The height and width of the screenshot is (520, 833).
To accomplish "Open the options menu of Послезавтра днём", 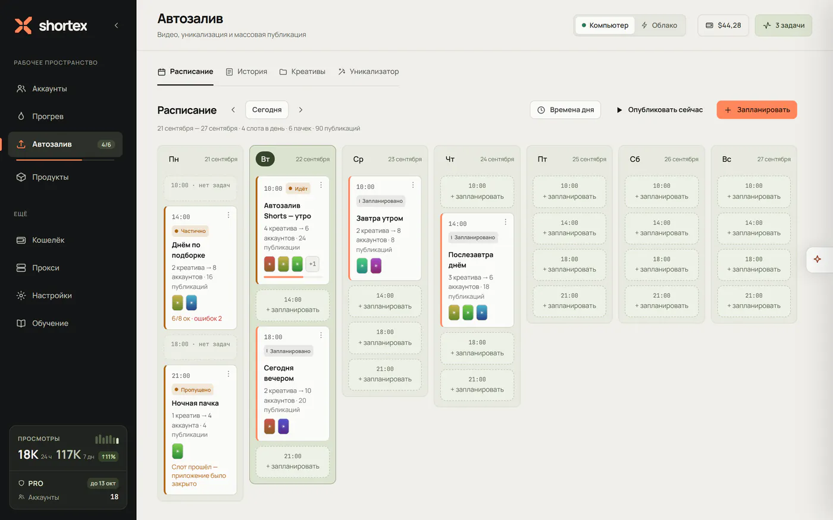I will tap(505, 222).
